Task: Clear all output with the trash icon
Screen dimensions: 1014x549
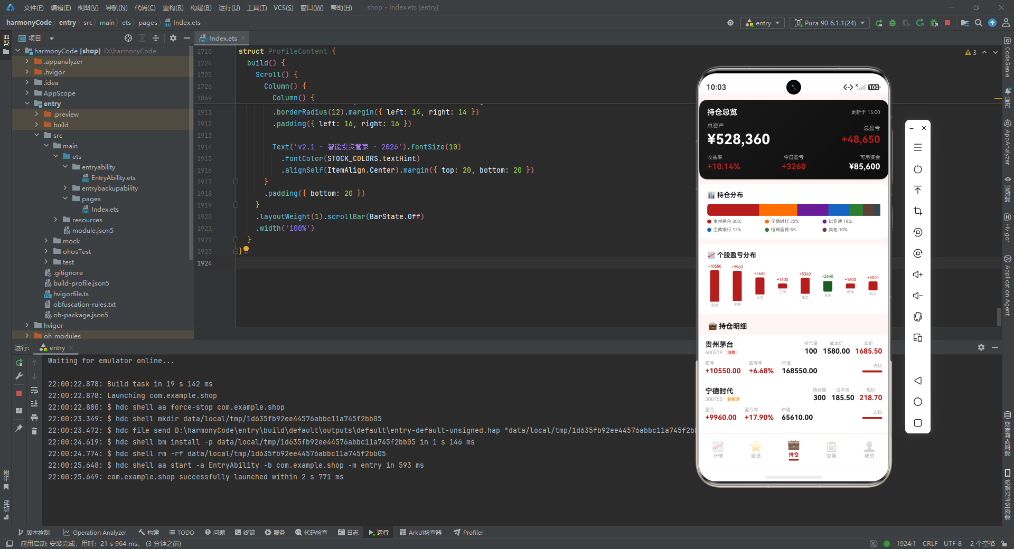Action: click(x=34, y=431)
